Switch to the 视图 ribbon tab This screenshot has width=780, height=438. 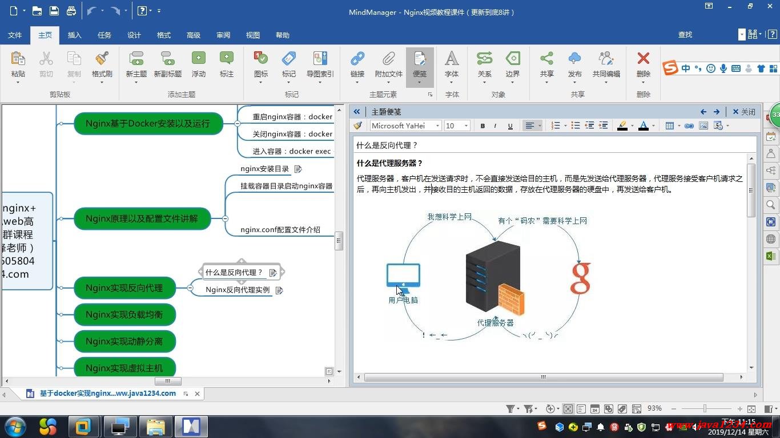[x=253, y=35]
